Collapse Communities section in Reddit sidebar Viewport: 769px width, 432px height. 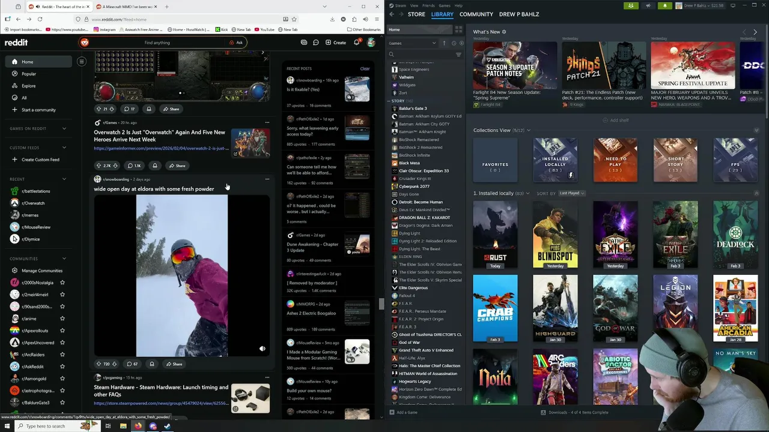click(x=64, y=259)
